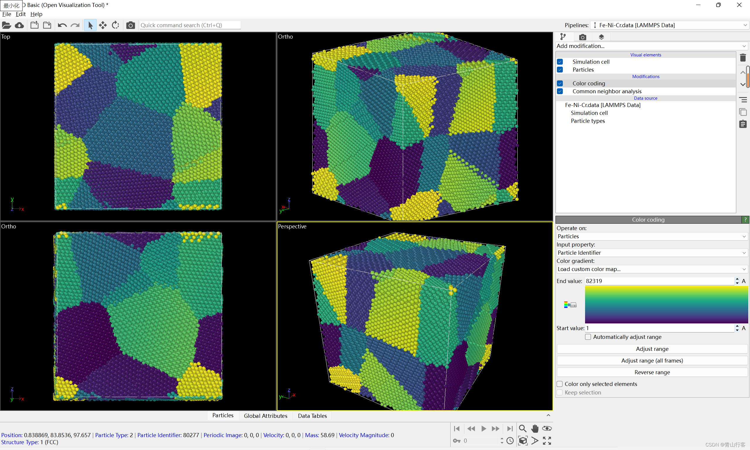Click the Reverse range button
This screenshot has height=450, width=750.
[x=652, y=372]
